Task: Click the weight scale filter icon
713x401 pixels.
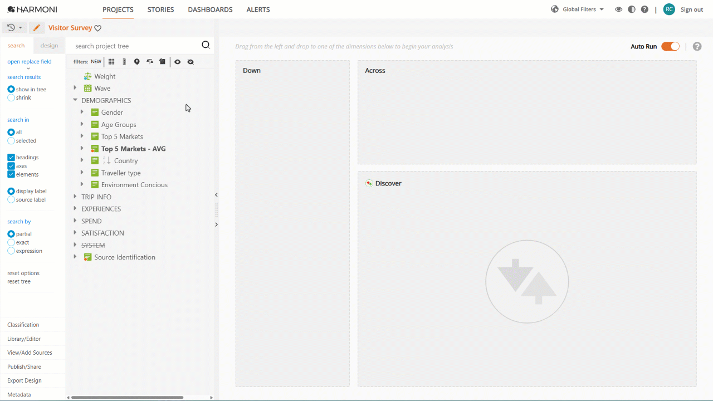Action: click(150, 62)
